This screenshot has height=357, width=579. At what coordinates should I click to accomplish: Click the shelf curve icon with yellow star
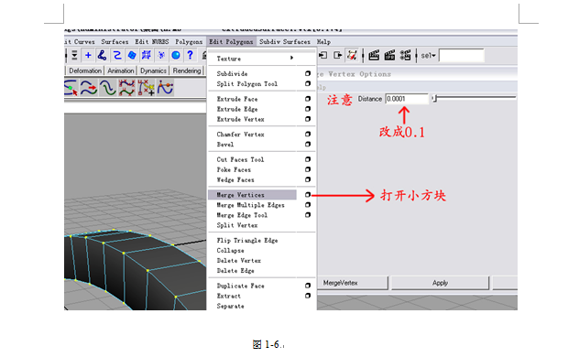(x=147, y=88)
